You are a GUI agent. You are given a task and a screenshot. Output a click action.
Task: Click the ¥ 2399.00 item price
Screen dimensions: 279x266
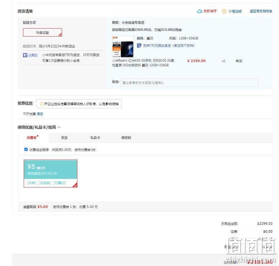pos(196,61)
